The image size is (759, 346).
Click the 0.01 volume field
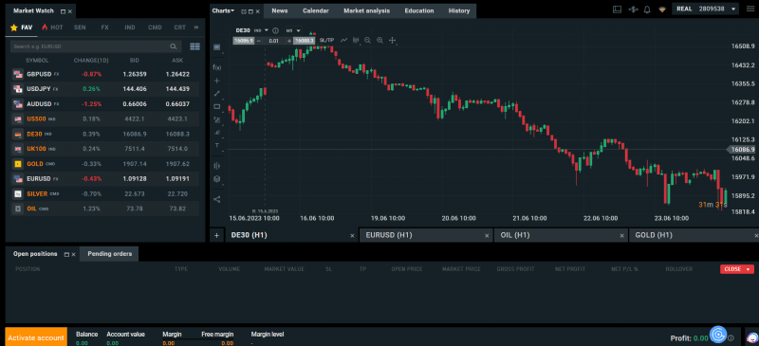(x=274, y=41)
